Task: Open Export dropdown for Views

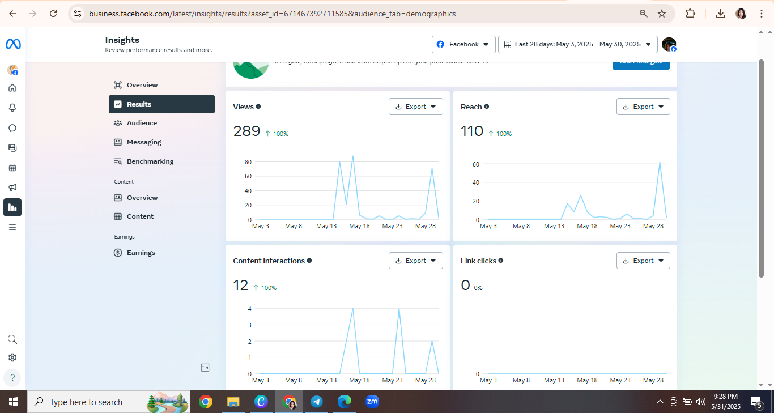Action: click(416, 107)
